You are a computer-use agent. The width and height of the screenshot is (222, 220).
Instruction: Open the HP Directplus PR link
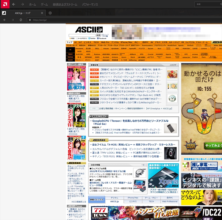tap(136, 108)
